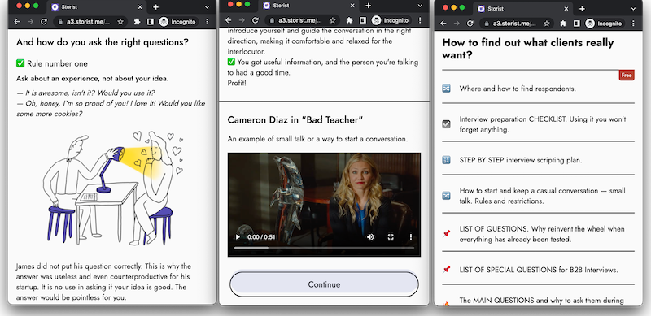Reload the page in the left browser window
This screenshot has width=651, height=316.
point(44,22)
